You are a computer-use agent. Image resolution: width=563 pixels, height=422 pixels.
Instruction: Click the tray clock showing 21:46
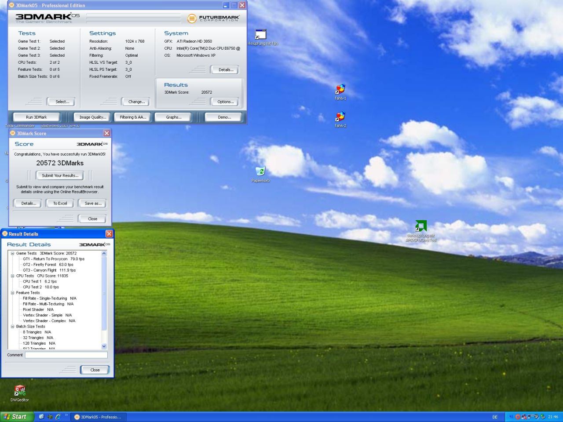point(553,417)
